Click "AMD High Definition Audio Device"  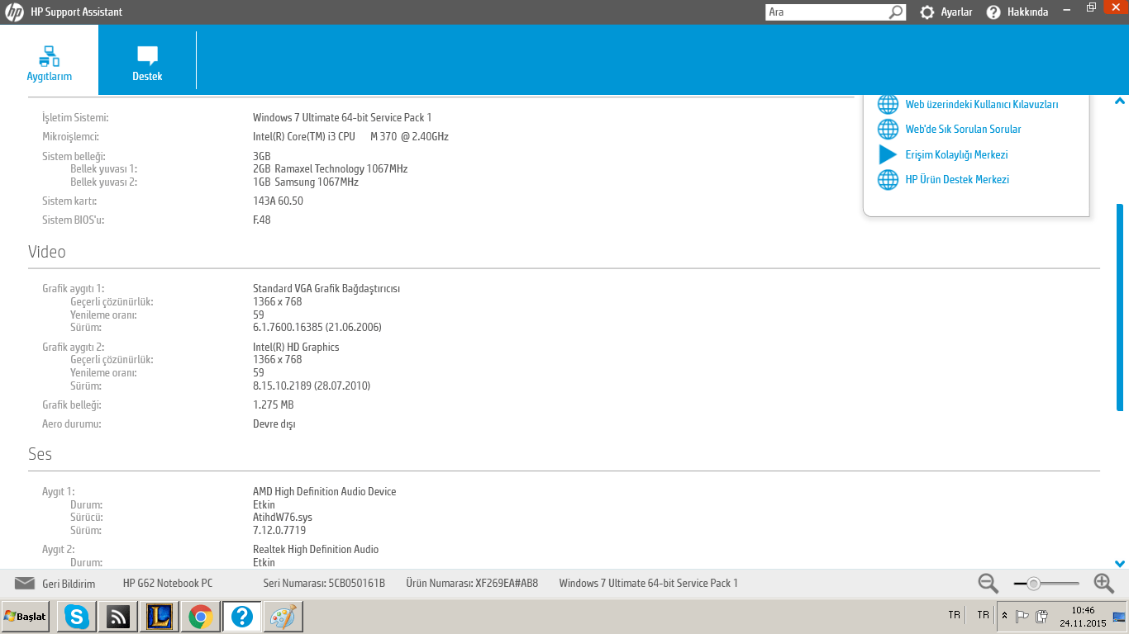coord(325,492)
